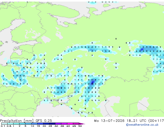Click the legend tick label '15'
The image size is (164, 127).
(x=38, y=126)
